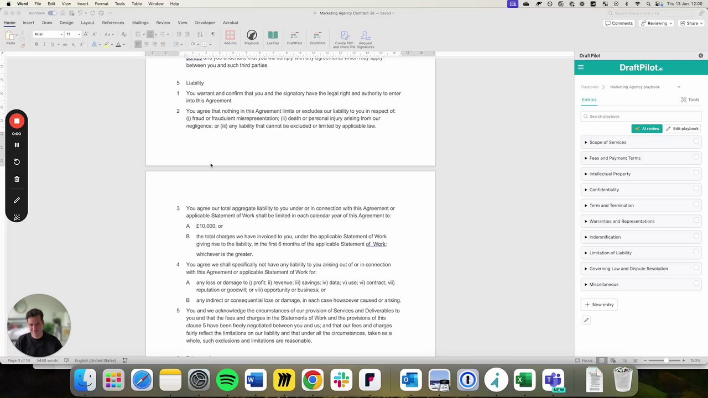The height and width of the screenshot is (398, 708).
Task: Switch to the References ribbon tab
Action: pyautogui.click(x=113, y=23)
